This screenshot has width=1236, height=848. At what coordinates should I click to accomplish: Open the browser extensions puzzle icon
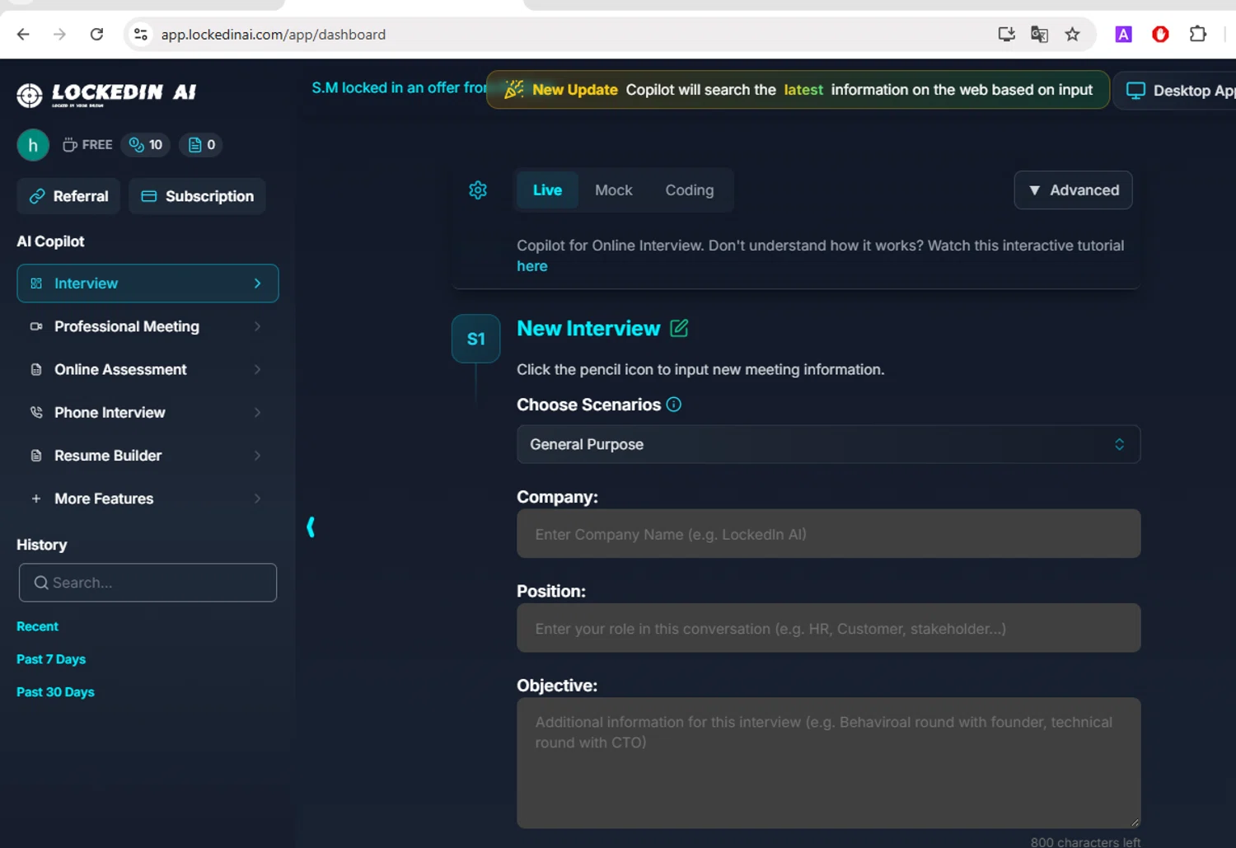coord(1198,34)
